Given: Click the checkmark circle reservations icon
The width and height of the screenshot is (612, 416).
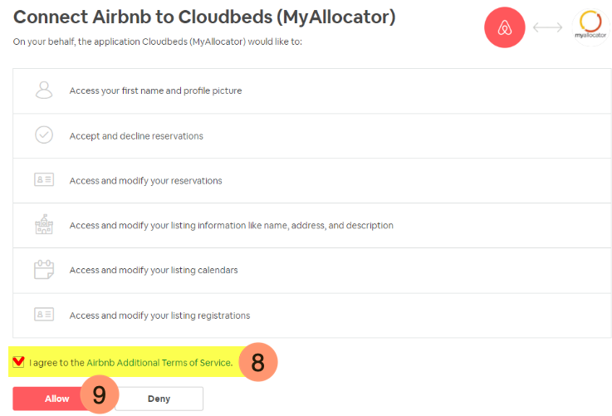Looking at the screenshot, I should coord(44,135).
